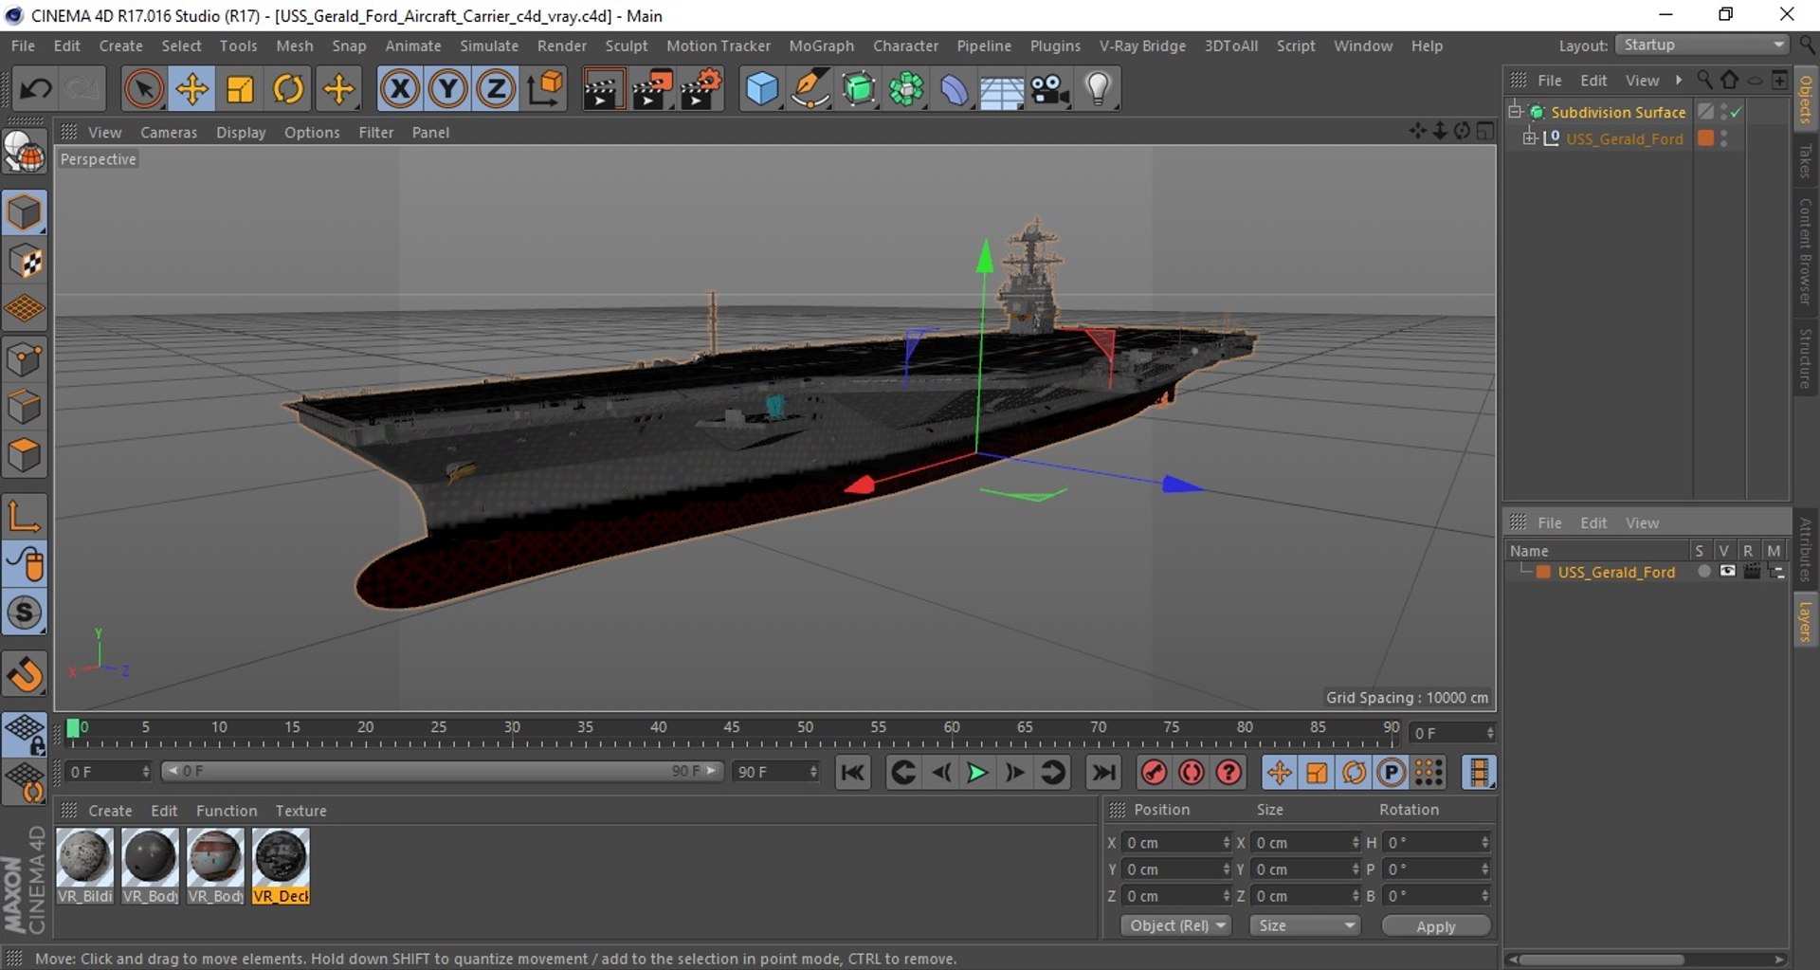Add a Cube primitive object
1820x970 pixels.
pos(761,89)
